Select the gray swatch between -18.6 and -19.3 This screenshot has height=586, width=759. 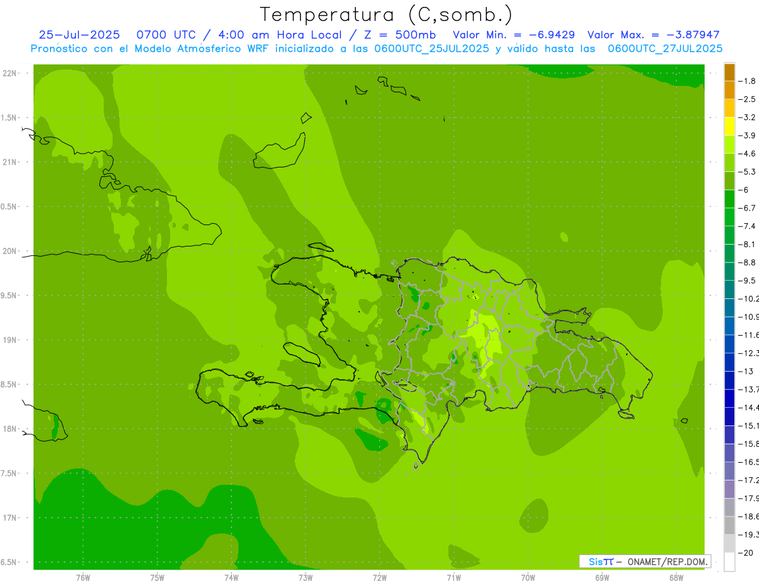point(729,525)
